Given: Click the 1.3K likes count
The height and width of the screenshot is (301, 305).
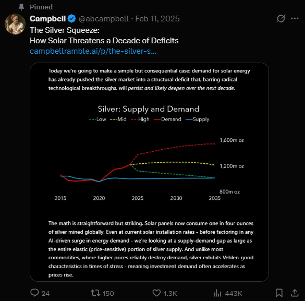Looking at the screenshot, I should [170, 293].
